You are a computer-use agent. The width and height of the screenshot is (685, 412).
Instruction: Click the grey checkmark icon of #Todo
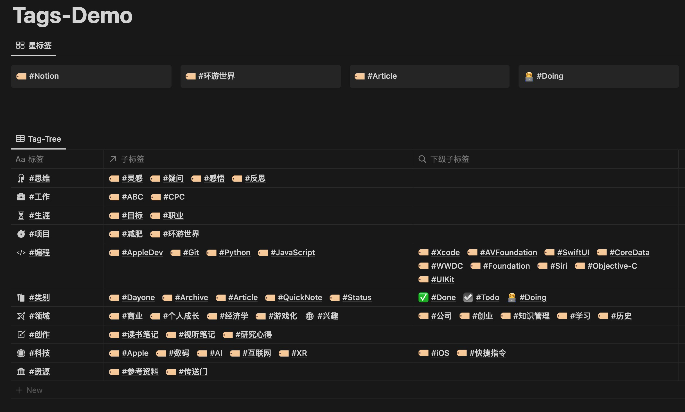468,297
